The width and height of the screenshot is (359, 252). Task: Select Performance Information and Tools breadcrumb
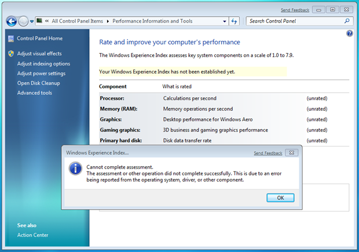click(x=152, y=21)
